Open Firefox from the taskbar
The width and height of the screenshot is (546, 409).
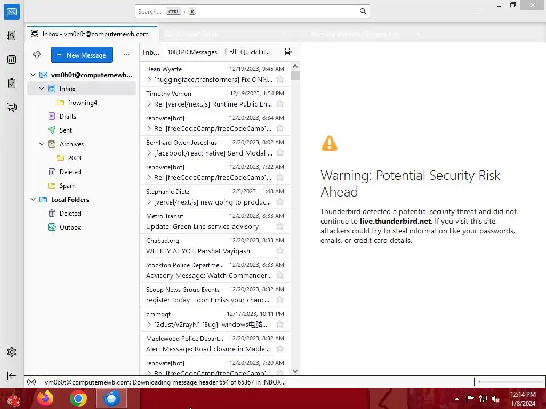[45, 398]
